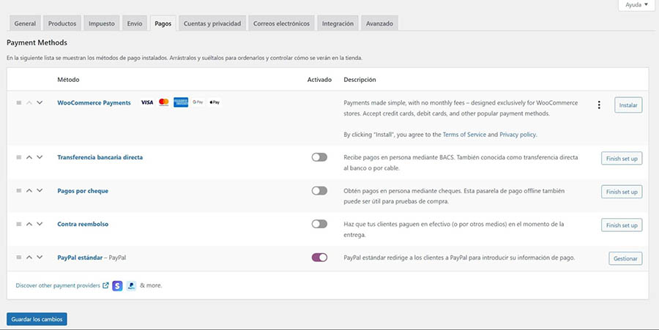Click the three-dot options menu for WooCommerce Payments
Image resolution: width=659 pixels, height=330 pixels.
pos(599,105)
